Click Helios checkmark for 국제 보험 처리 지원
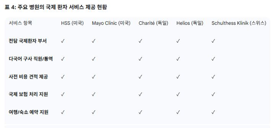The width and height of the screenshot is (278, 128). (178, 94)
